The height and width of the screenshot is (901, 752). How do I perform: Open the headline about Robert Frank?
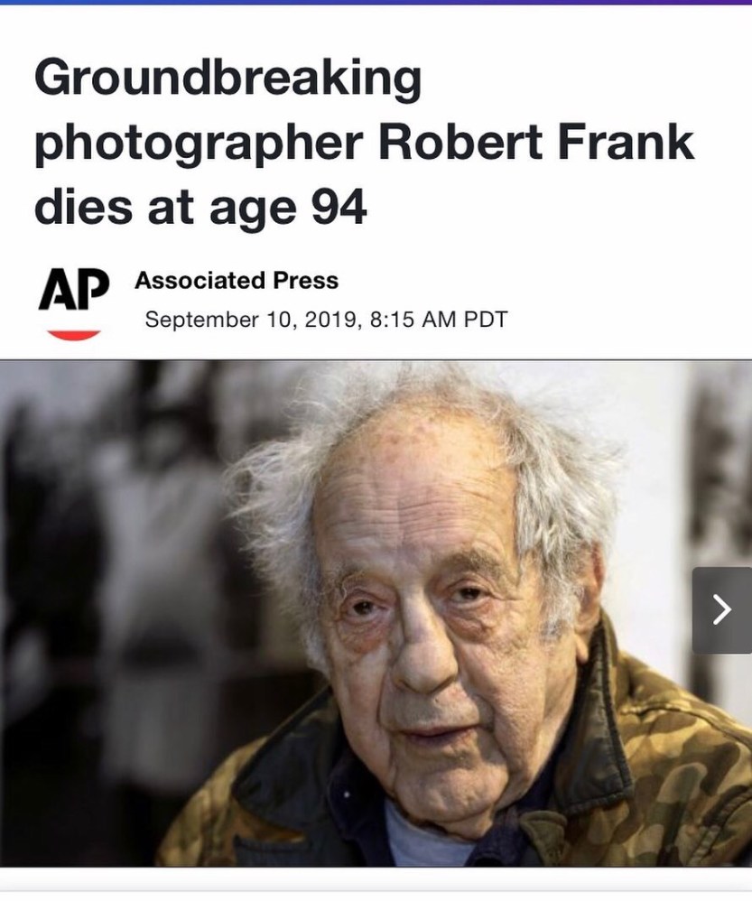click(365, 143)
